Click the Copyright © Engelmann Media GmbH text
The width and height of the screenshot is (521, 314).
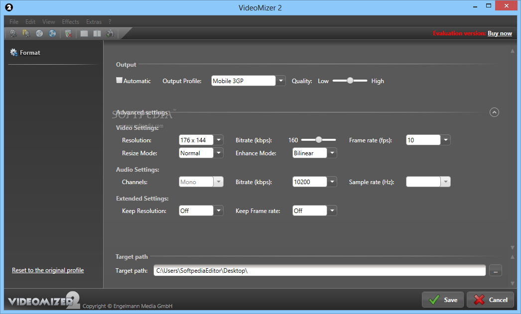click(127, 306)
